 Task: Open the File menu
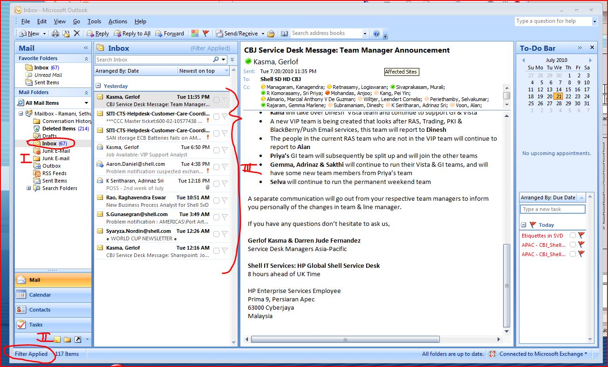[26, 21]
